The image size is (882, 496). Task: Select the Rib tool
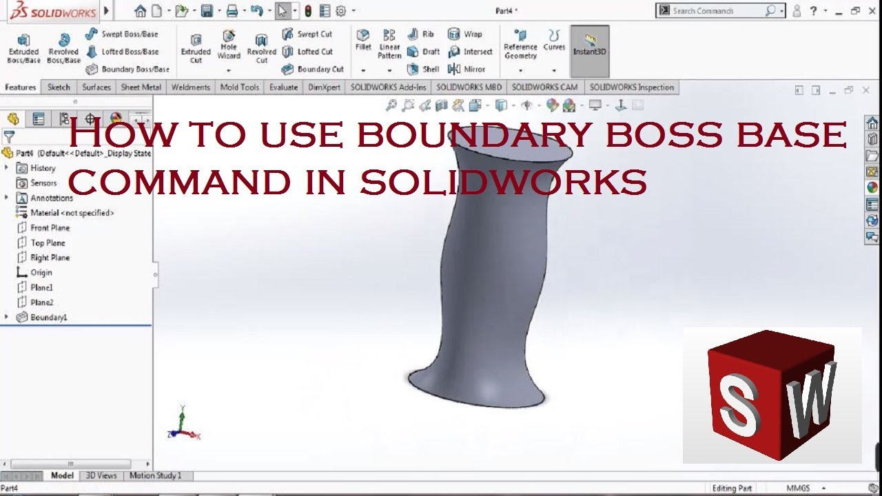pos(421,34)
